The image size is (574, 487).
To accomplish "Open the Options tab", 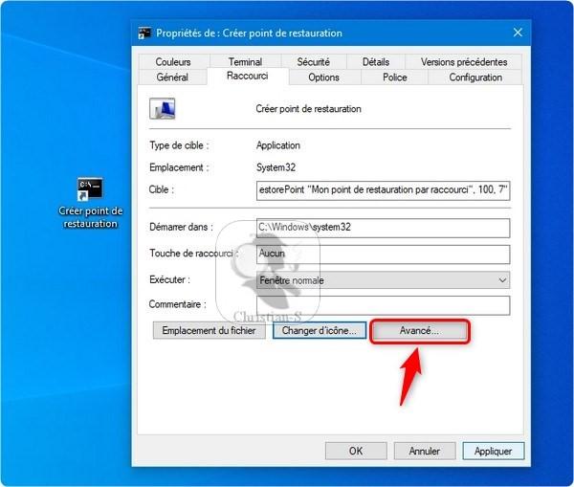I will 323,77.
